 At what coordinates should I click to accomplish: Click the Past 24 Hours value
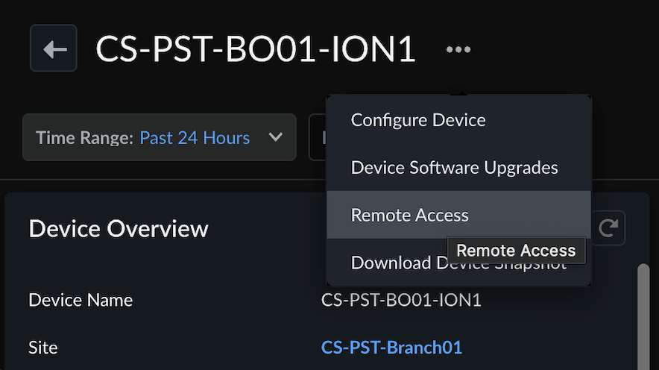pos(195,138)
